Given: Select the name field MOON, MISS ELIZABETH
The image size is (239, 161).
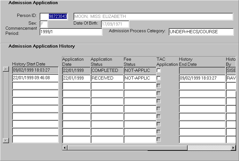Looking at the screenshot, I should coord(153,16).
